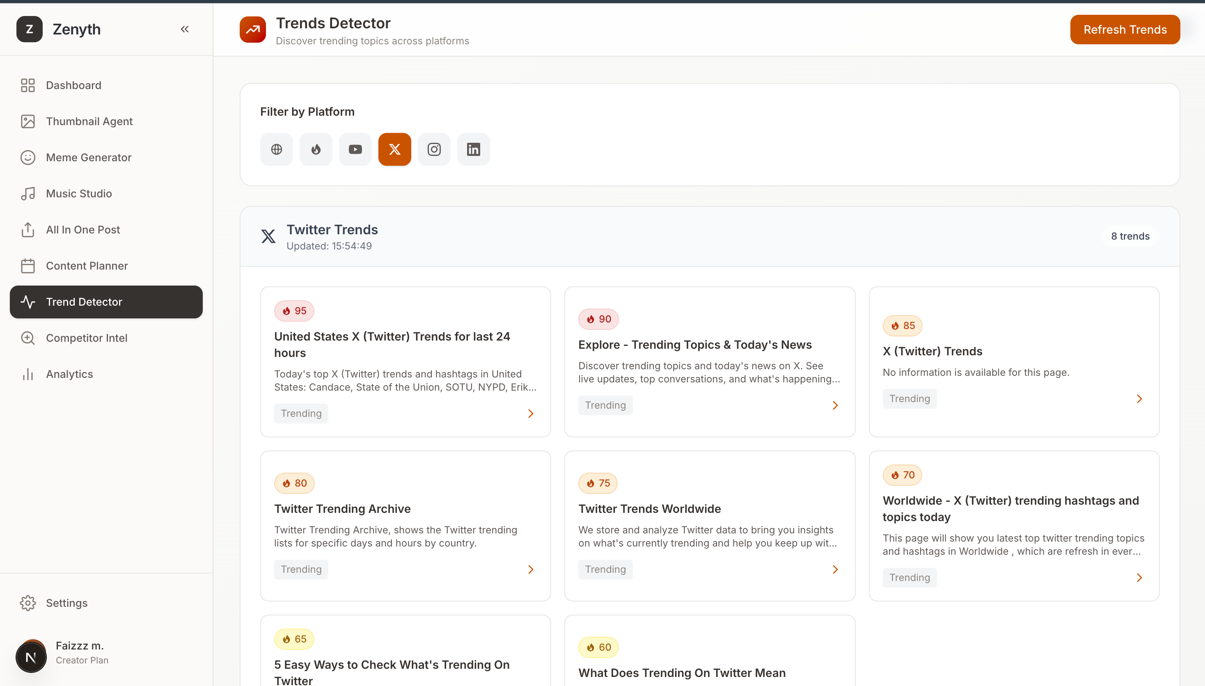Click the Zenyth Z logo
Image resolution: width=1205 pixels, height=686 pixels.
coord(29,29)
